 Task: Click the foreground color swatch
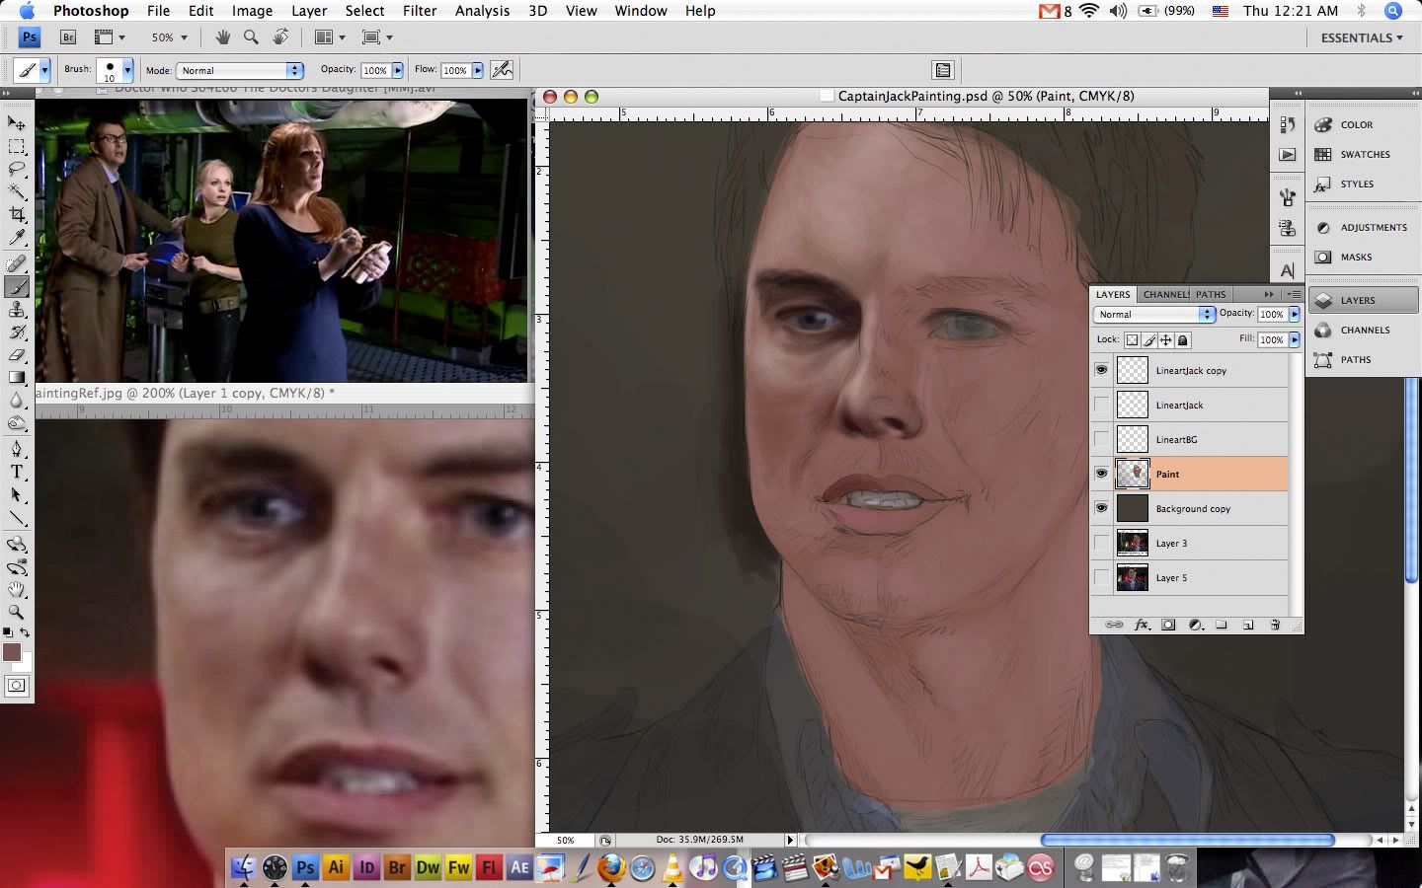(x=12, y=652)
